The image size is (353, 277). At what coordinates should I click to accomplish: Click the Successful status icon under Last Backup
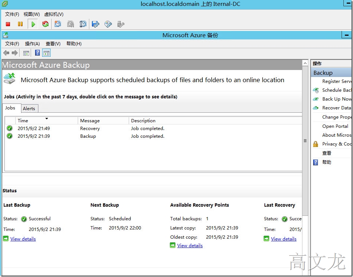24,219
